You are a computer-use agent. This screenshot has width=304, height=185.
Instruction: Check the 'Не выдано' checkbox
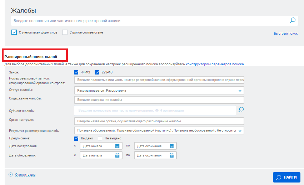pyautogui.click(x=100, y=138)
